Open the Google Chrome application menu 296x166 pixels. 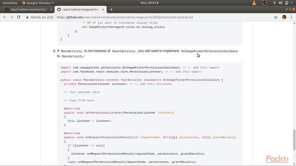coord(38,3)
